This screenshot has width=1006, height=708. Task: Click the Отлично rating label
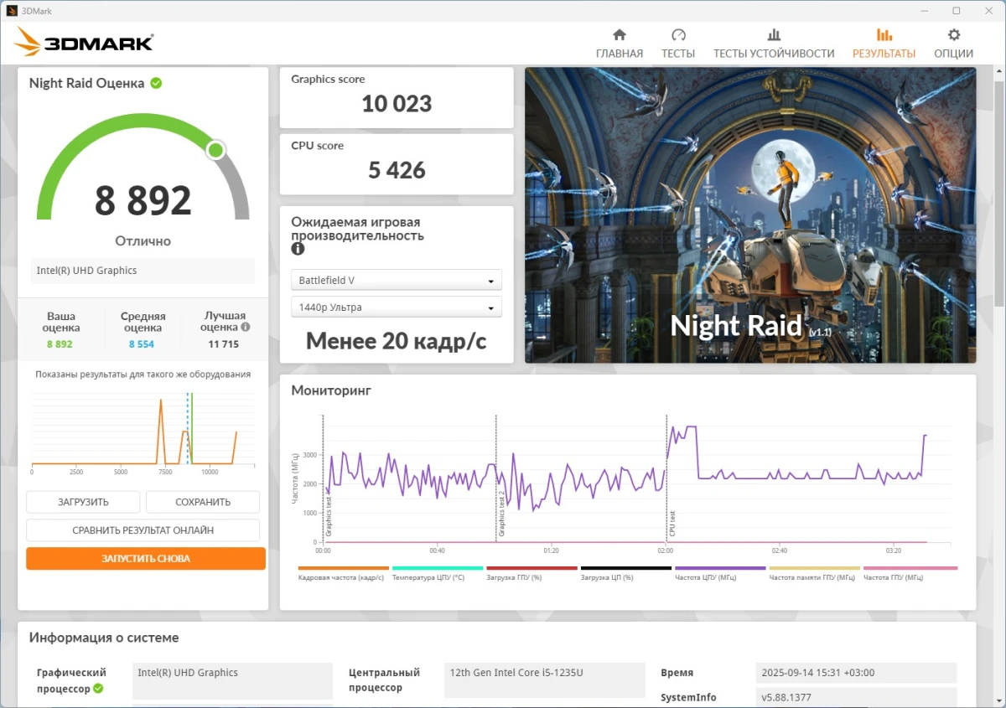(143, 241)
